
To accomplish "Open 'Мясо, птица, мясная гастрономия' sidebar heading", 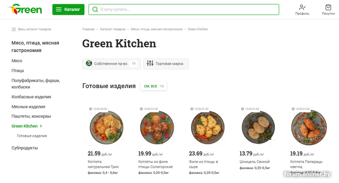I will (35, 47).
